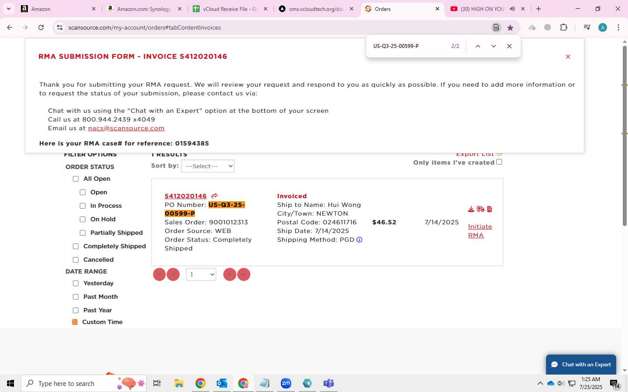Enable the Completely Shipped filter

pos(76,246)
